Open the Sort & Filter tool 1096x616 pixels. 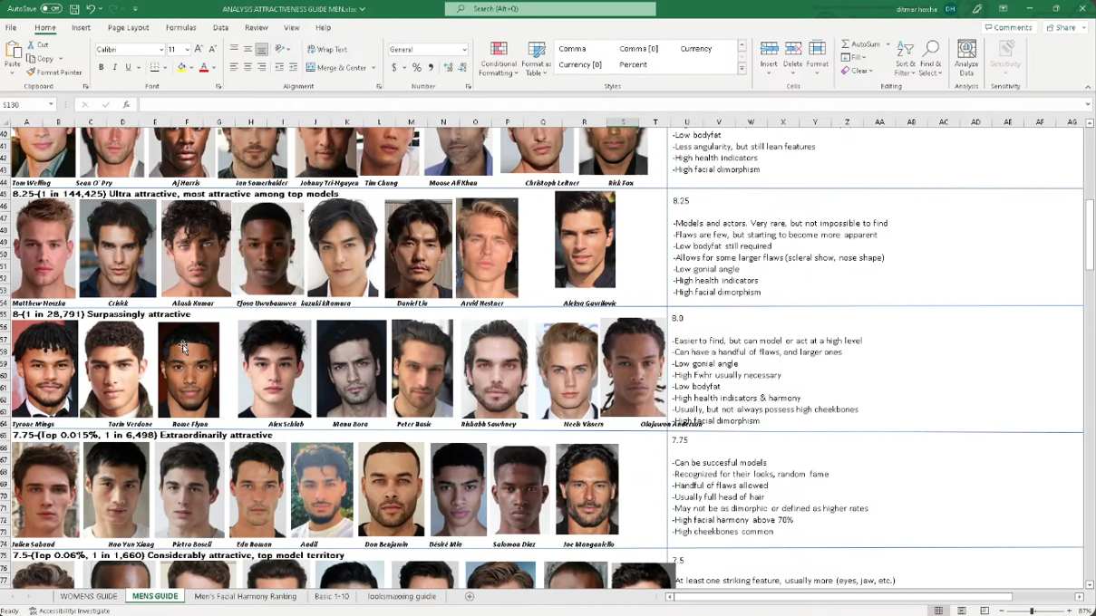(906, 58)
